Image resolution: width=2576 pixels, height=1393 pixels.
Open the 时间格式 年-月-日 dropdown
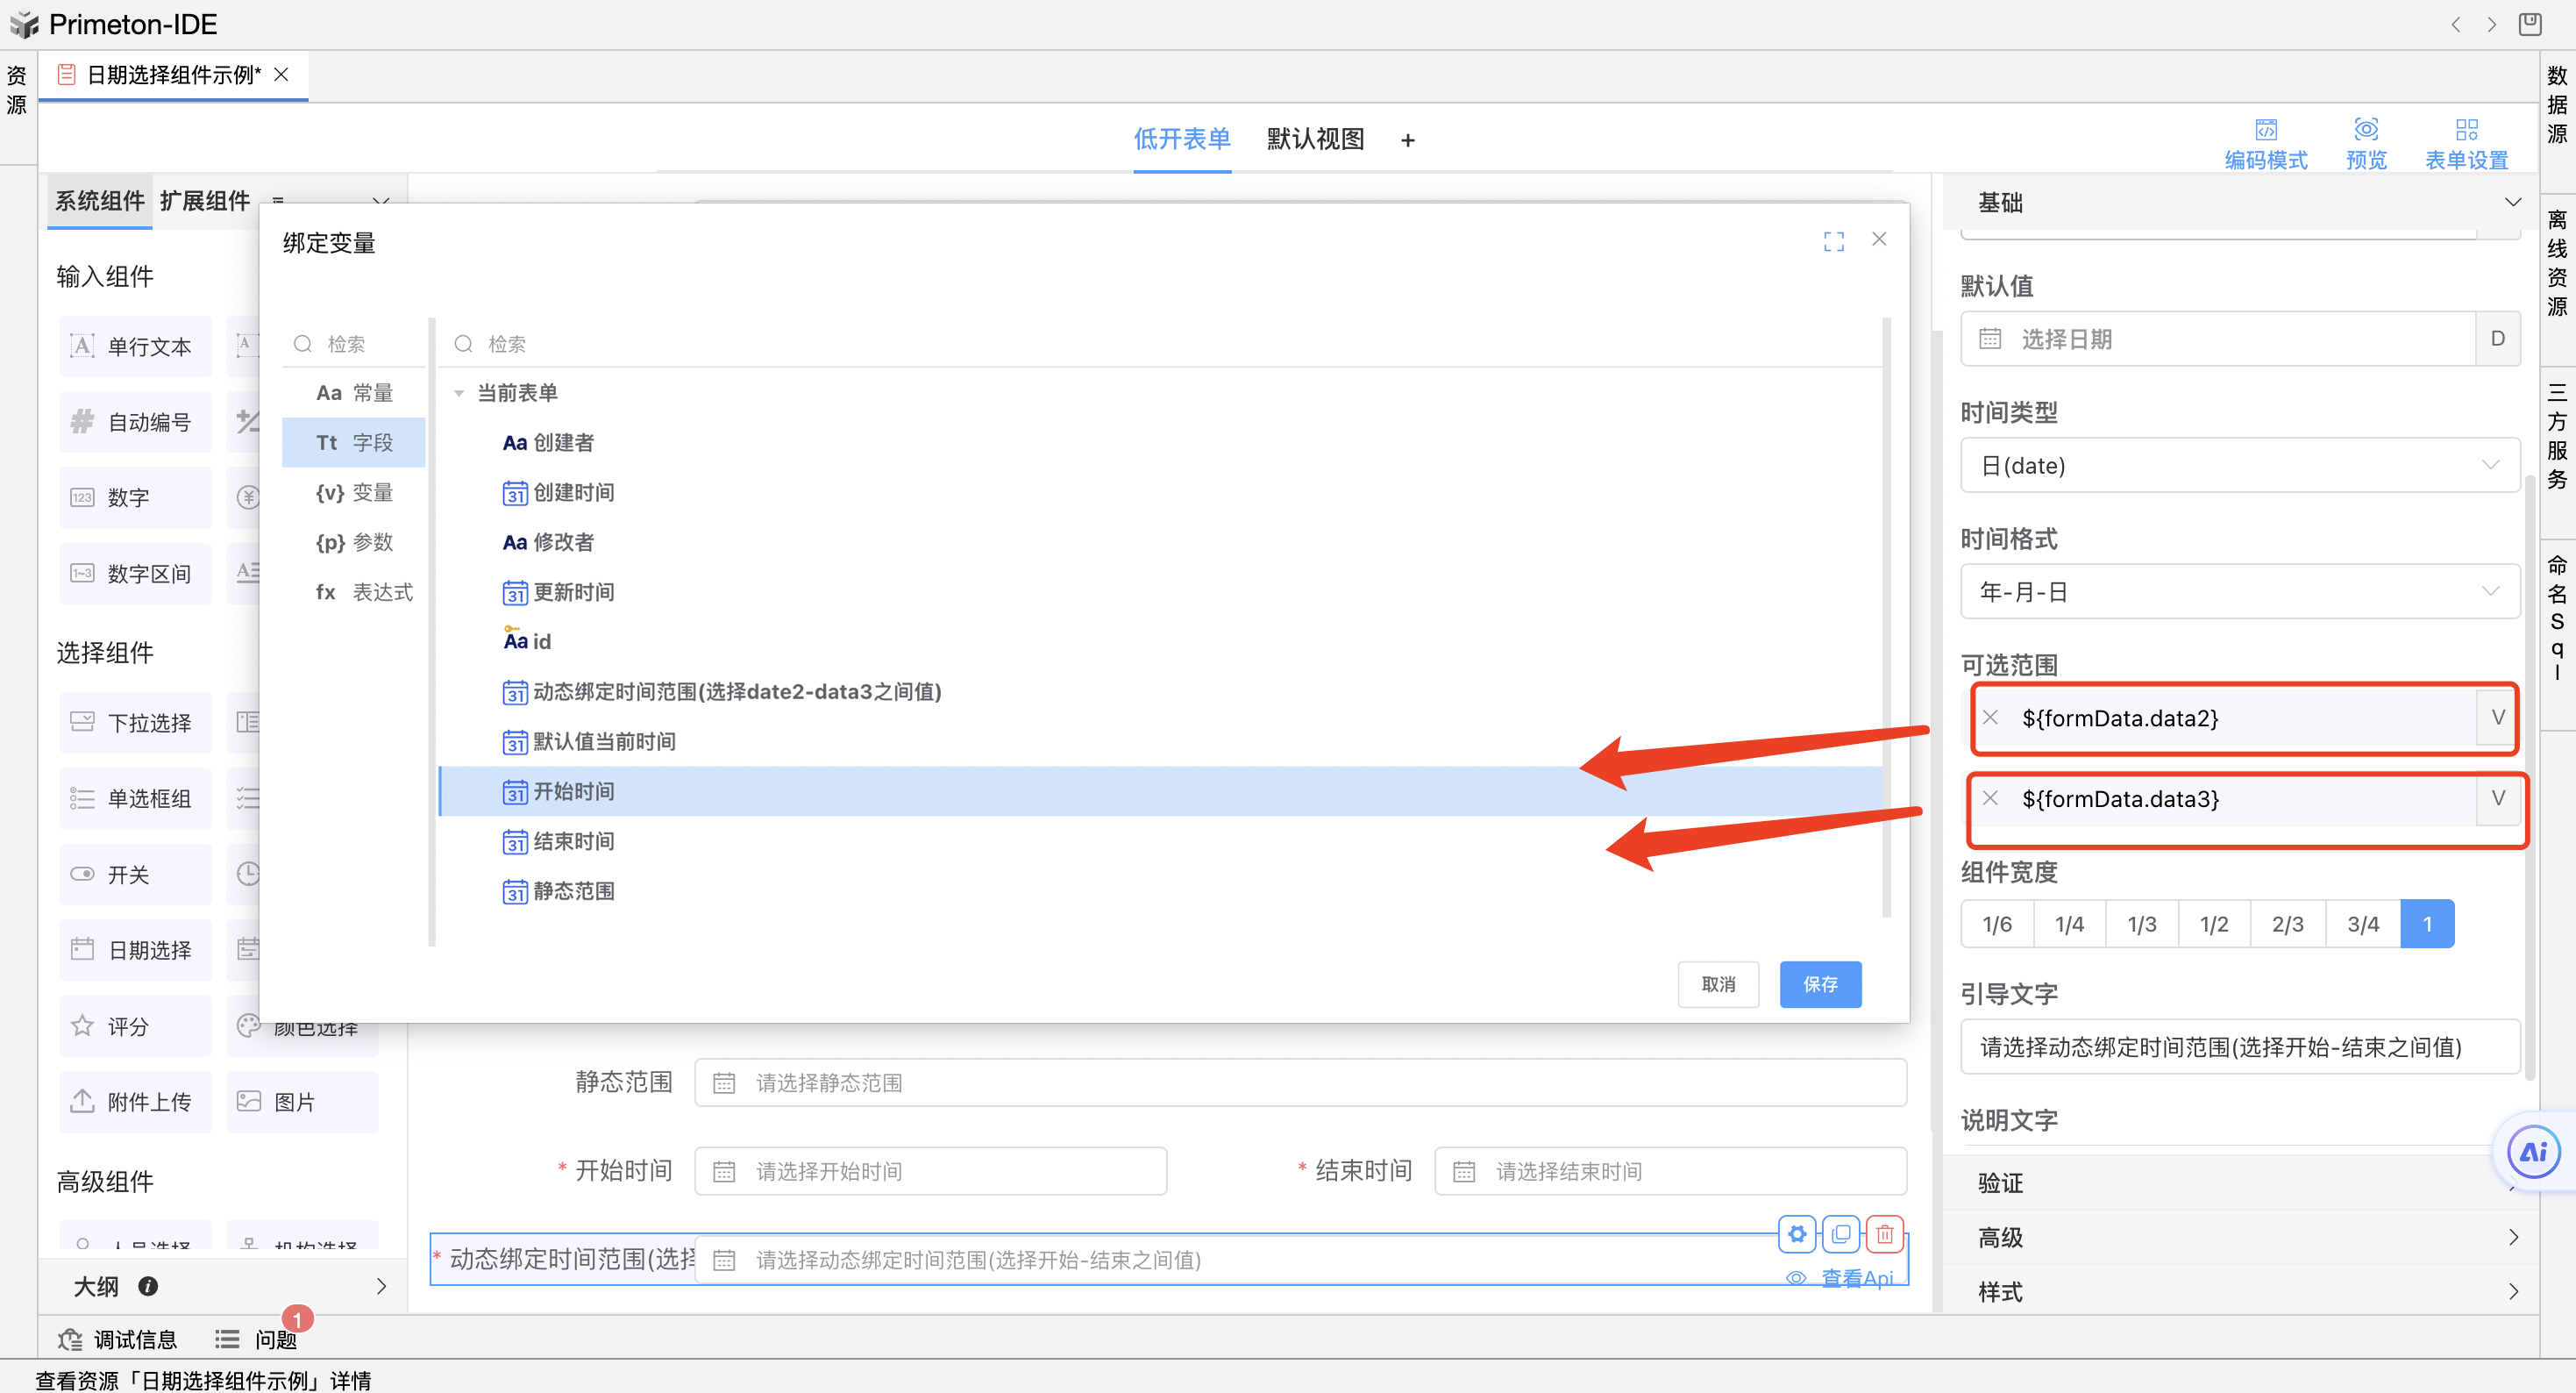tap(2239, 591)
